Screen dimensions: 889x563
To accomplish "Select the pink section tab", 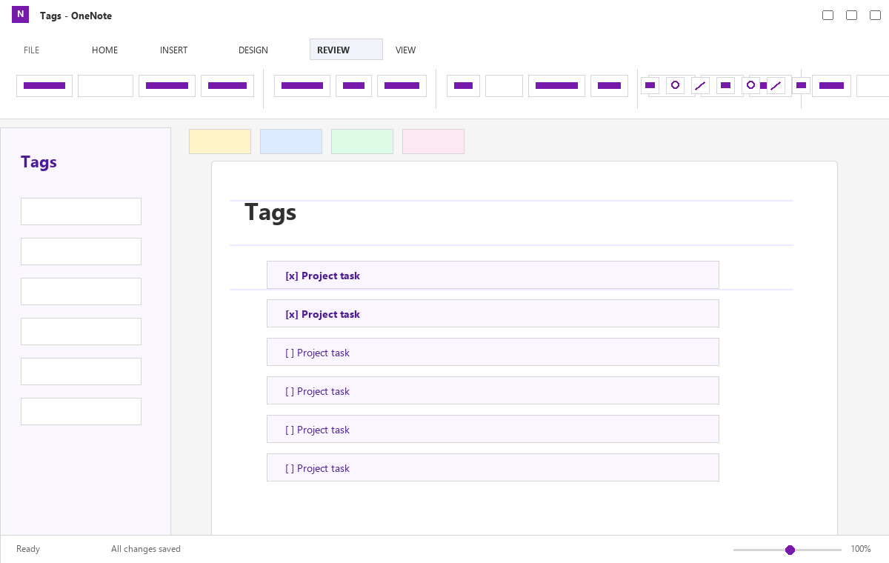I will tap(433, 141).
